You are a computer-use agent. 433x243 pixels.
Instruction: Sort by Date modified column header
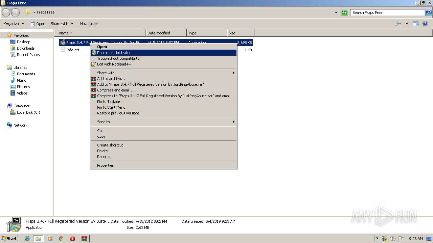[x=166, y=33]
